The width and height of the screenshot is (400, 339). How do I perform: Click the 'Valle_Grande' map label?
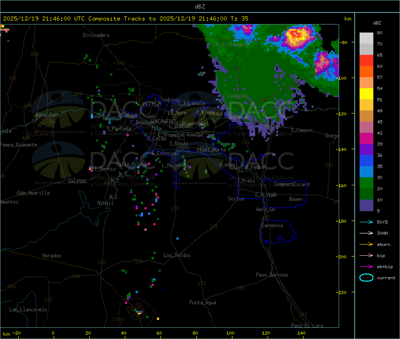click(132, 164)
